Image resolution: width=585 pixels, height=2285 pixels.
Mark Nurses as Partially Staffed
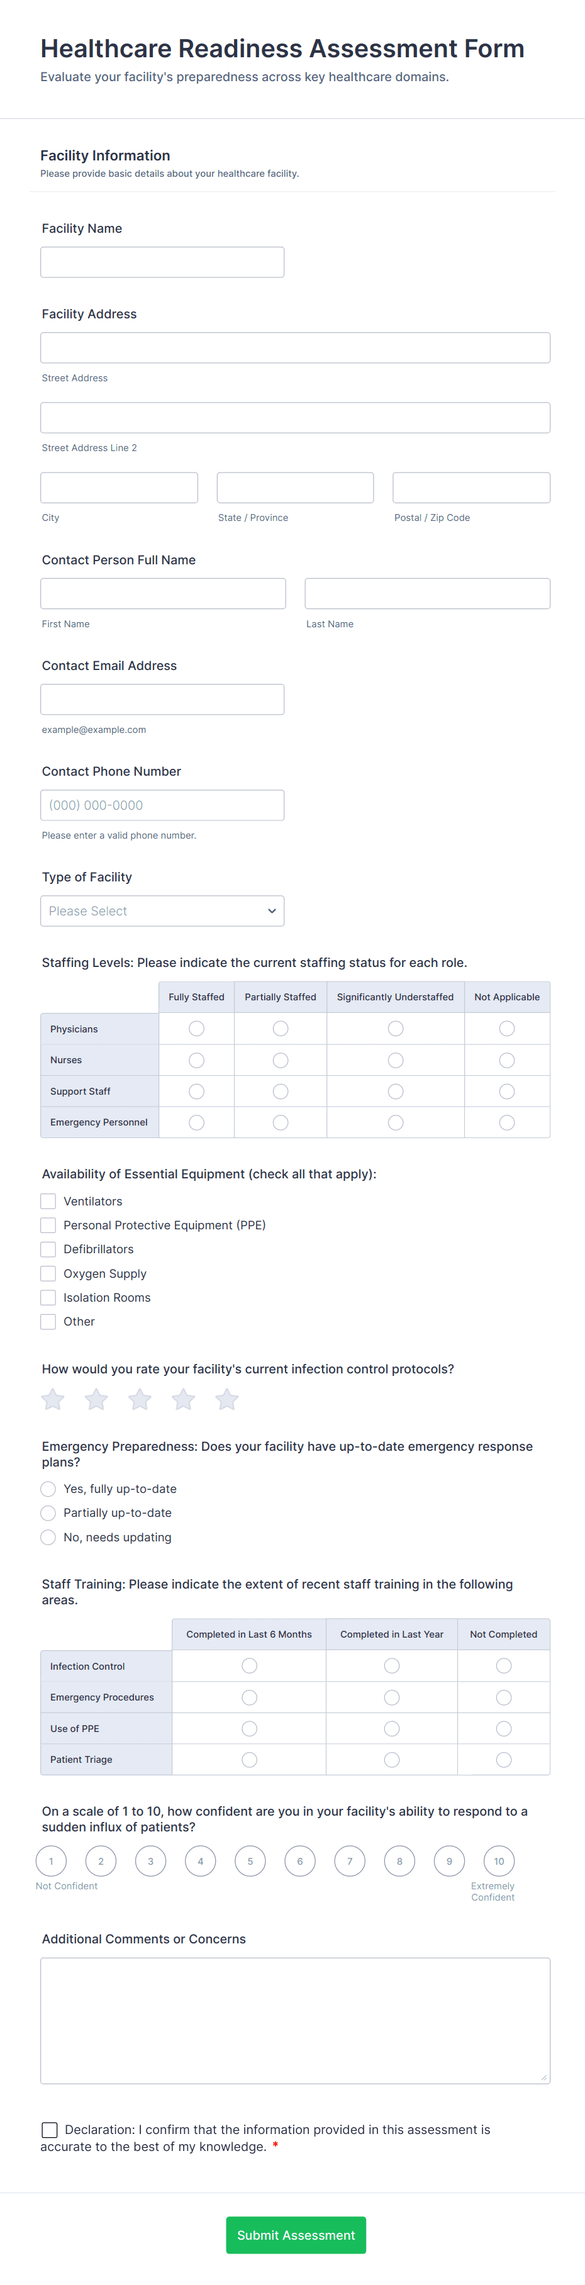(x=280, y=1060)
